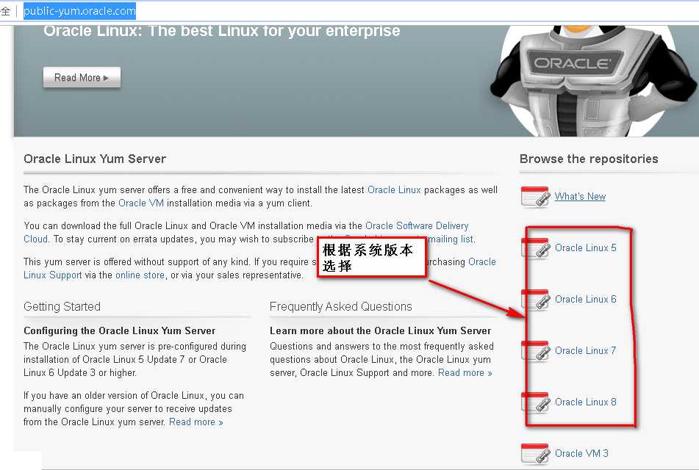
Task: Open the Oracle VM 3 repository link
Action: click(581, 454)
